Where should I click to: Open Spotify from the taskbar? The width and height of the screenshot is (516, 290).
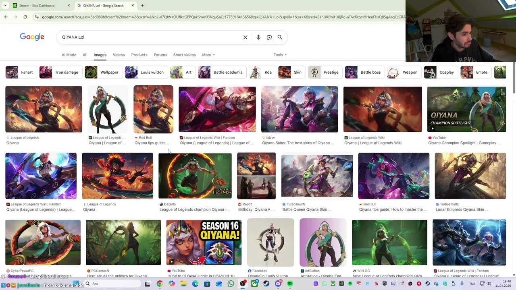click(290, 284)
